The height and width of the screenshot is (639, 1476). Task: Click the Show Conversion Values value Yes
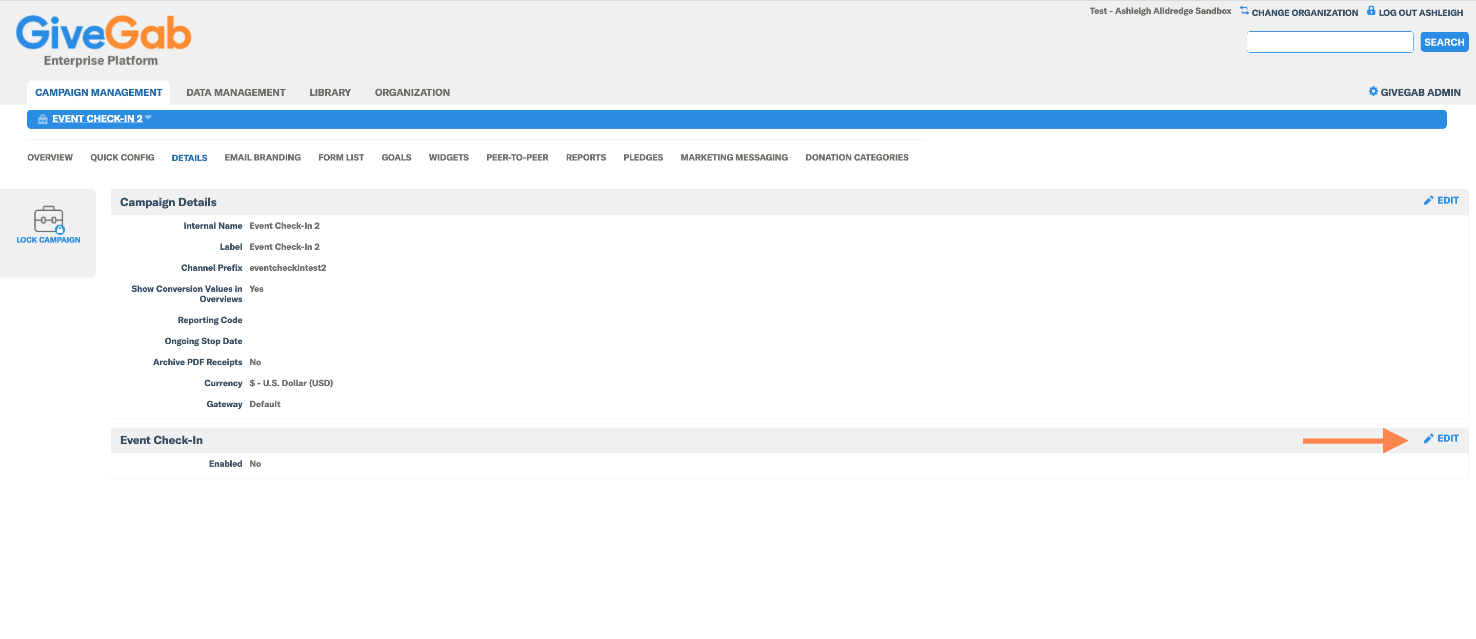(x=256, y=289)
